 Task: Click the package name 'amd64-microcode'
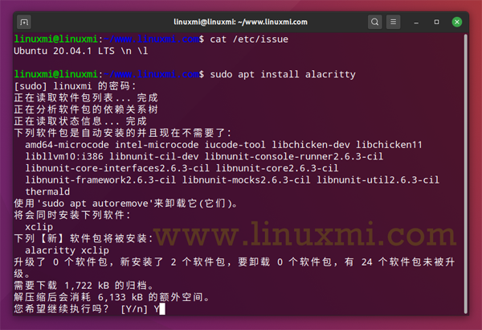tap(67, 145)
